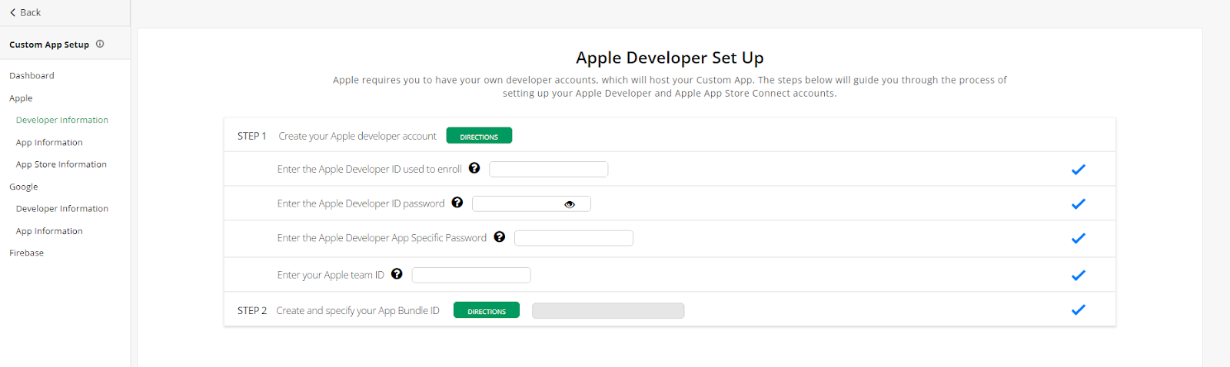Click the 'STEP 1' label
Image resolution: width=1230 pixels, height=367 pixels.
(252, 136)
